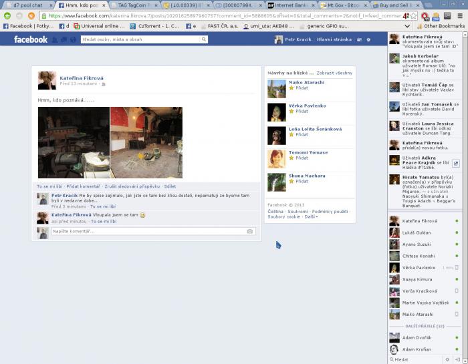Open the notifications globe icon
This screenshot has height=364, width=468.
73,39
